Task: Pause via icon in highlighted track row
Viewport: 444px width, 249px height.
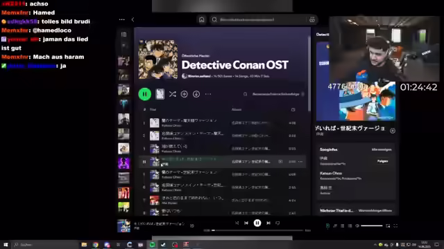Action: [144, 162]
